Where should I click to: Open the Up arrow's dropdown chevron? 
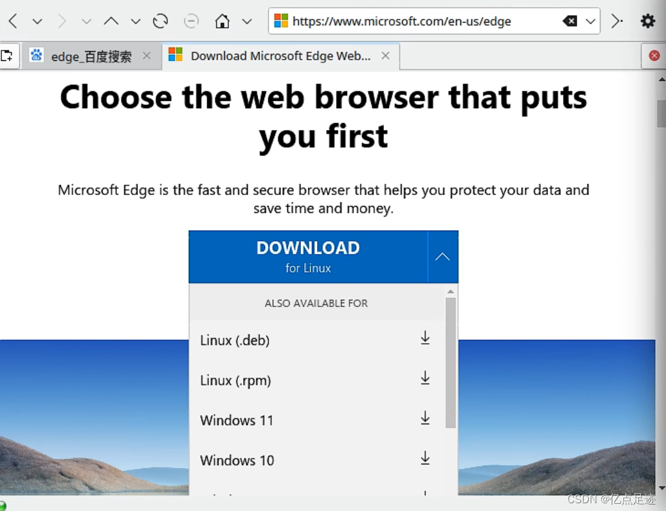136,21
